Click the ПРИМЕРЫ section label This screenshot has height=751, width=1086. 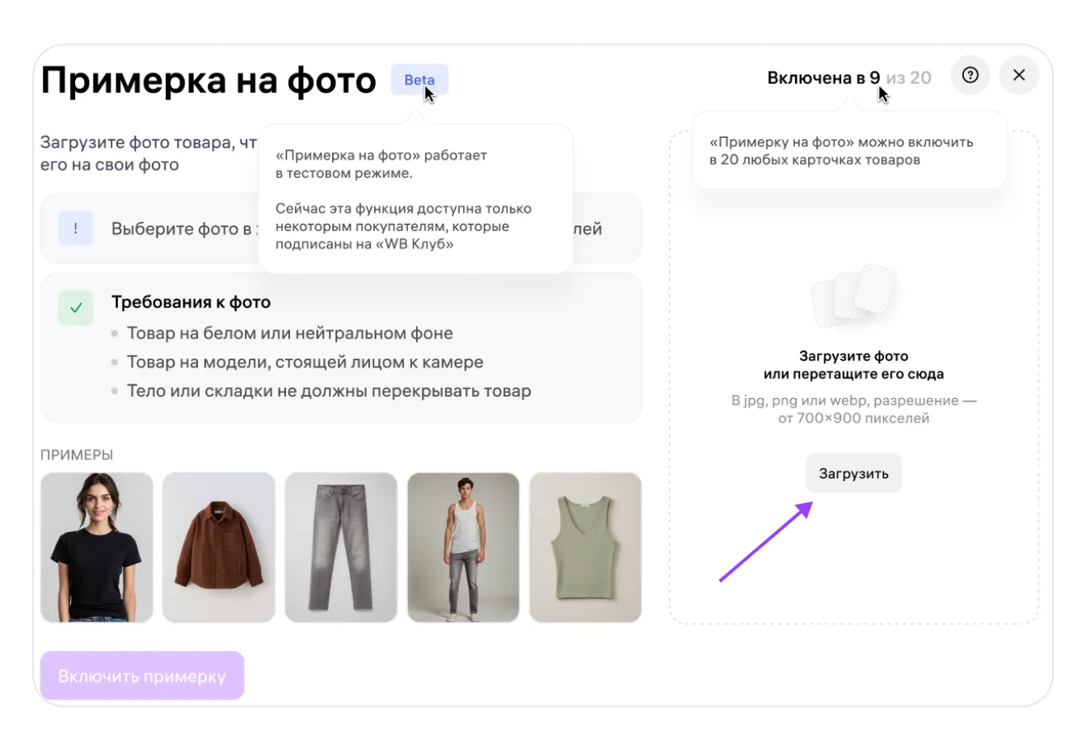(x=77, y=455)
